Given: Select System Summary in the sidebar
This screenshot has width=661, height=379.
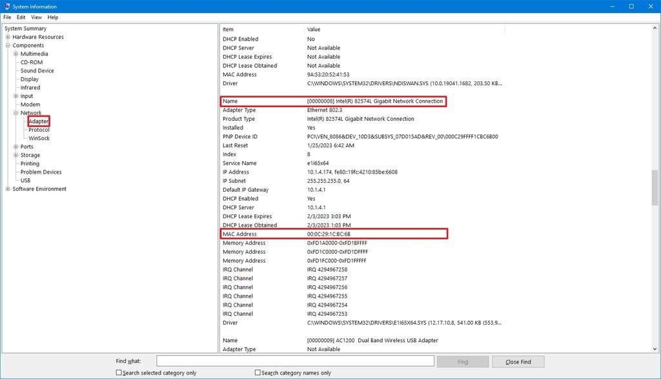Looking at the screenshot, I should (x=25, y=28).
